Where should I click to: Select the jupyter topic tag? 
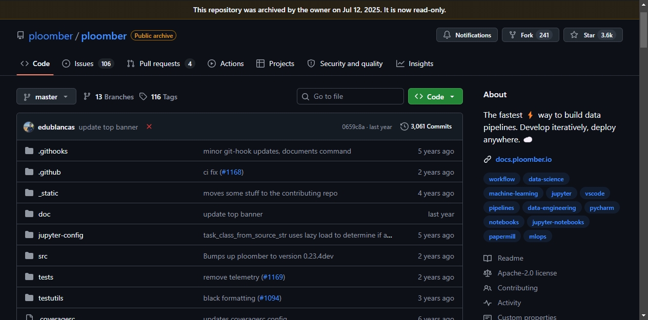pos(561,194)
